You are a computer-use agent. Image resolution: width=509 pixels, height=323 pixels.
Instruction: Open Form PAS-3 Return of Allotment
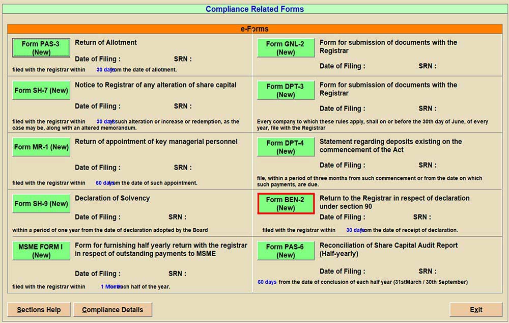click(41, 48)
